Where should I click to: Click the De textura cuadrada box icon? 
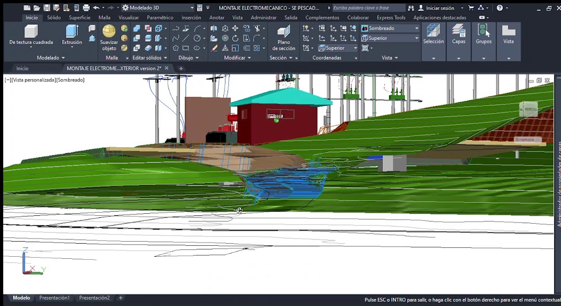click(x=31, y=32)
